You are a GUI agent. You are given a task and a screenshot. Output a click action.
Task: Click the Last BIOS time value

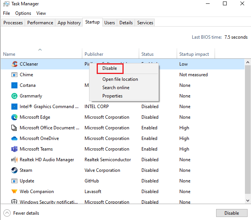pyautogui.click(x=236, y=37)
